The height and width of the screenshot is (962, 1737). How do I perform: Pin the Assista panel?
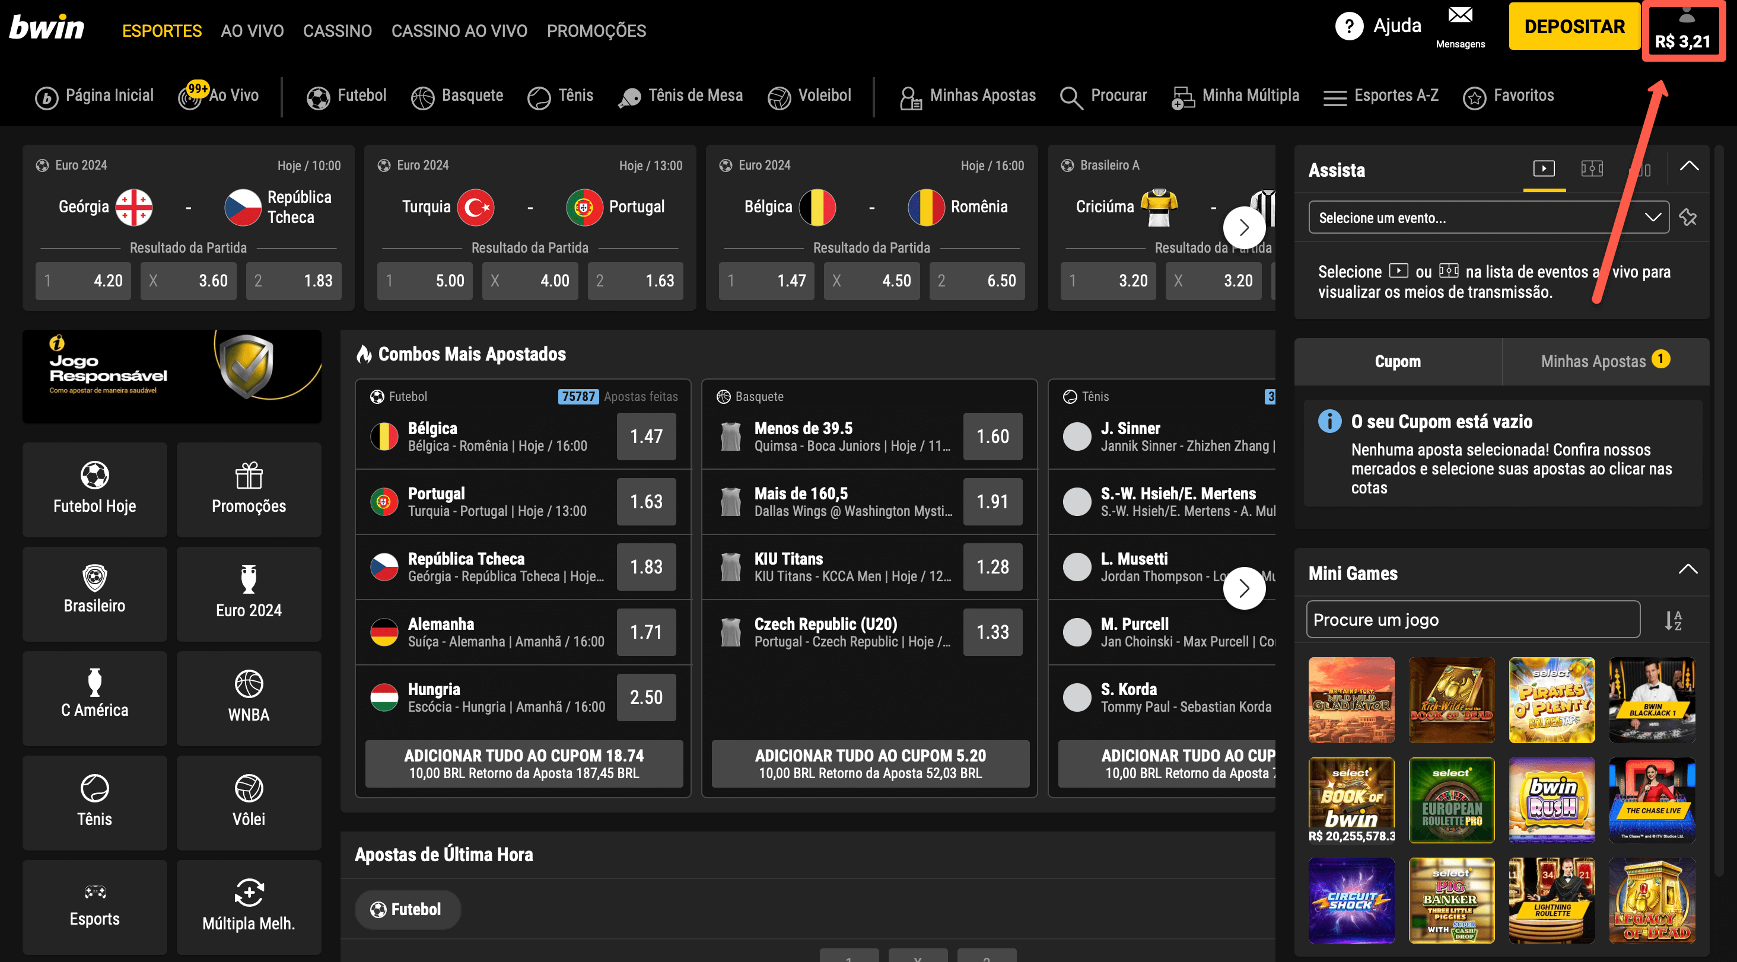(x=1688, y=217)
